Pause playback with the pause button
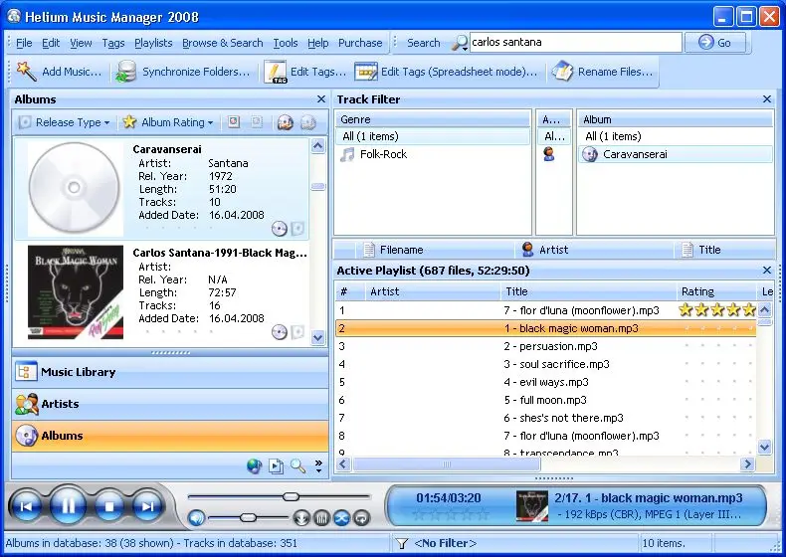786x557 pixels. pos(68,506)
